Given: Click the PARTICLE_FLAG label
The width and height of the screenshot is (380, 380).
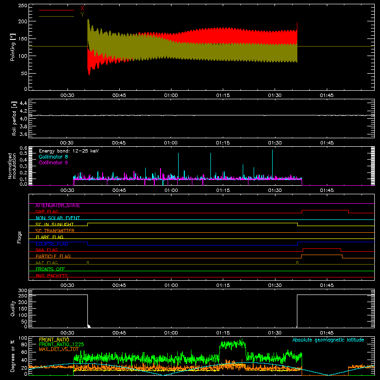Looking at the screenshot, I should tap(53, 256).
